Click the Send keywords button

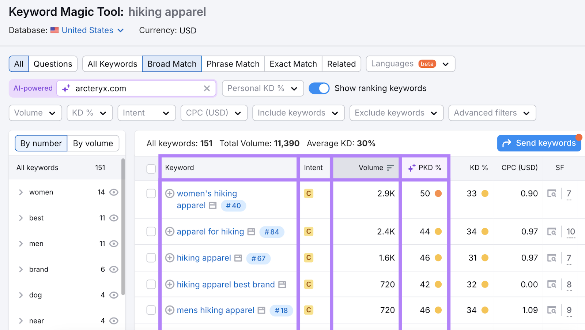539,143
